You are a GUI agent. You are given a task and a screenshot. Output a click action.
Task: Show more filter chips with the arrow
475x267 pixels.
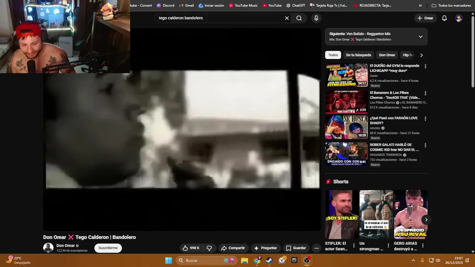pos(421,55)
